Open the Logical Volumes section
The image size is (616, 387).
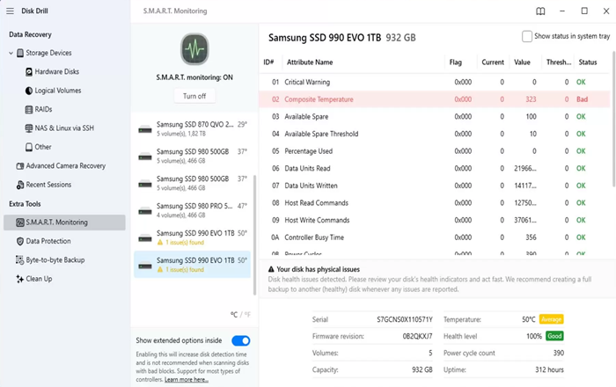(x=58, y=91)
